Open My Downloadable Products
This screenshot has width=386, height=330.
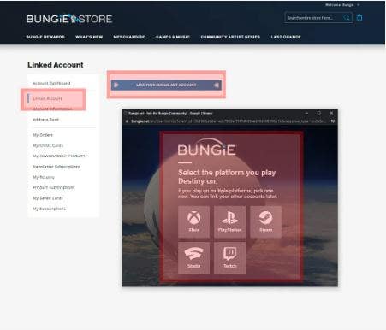coord(59,156)
